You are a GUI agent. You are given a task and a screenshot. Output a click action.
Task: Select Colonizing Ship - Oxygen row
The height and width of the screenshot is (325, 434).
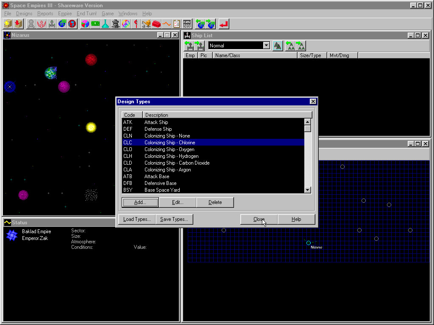click(x=170, y=149)
